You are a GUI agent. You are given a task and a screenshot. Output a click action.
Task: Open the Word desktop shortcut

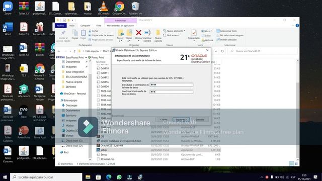click(x=8, y=29)
